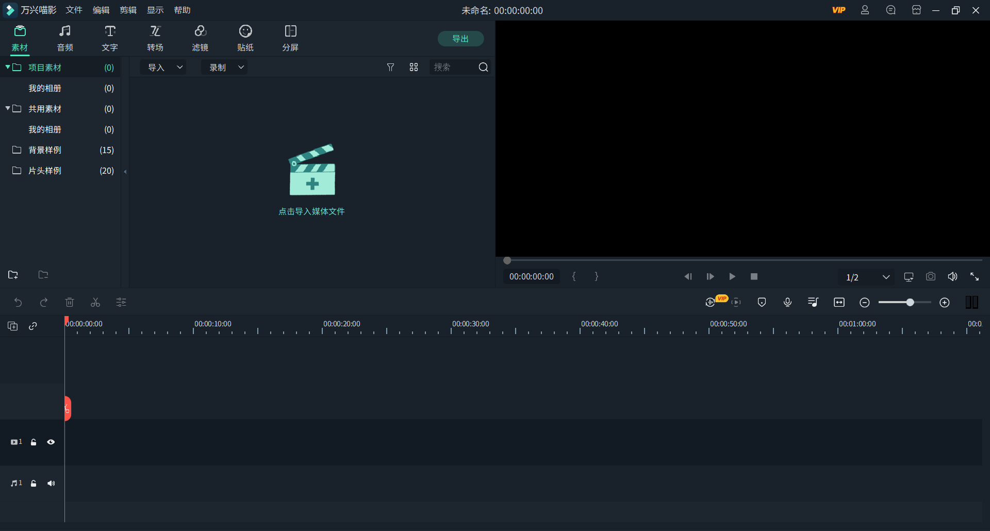Click the 导出 export button
The image size is (990, 531).
[460, 39]
